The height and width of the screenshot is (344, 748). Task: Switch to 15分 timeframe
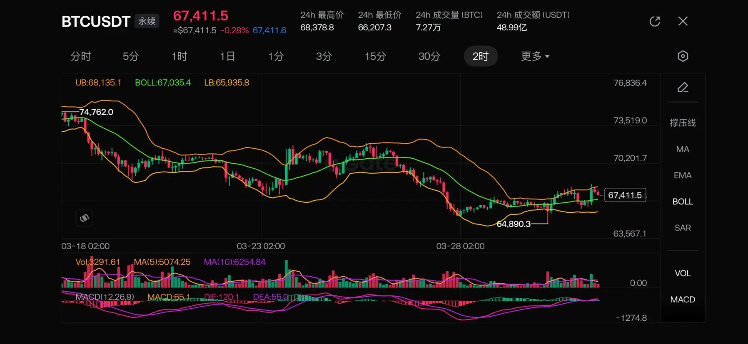coord(376,56)
